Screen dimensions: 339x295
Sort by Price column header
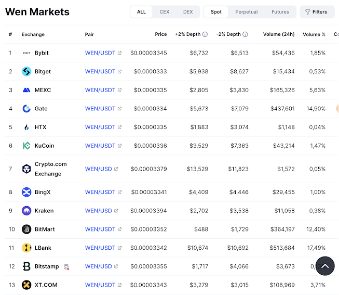(161, 34)
